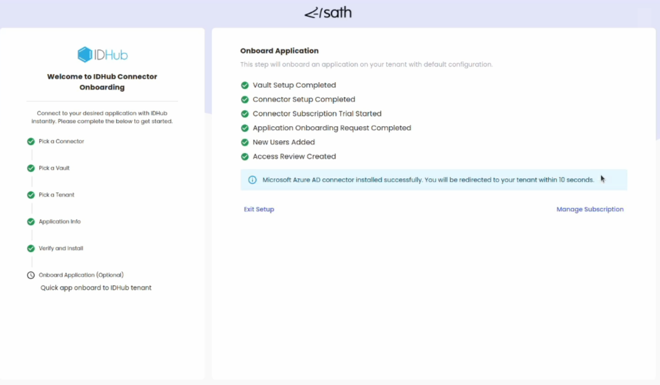Viewport: 660px width, 385px height.
Task: Click green check beside New Users Added
Action: 245,142
